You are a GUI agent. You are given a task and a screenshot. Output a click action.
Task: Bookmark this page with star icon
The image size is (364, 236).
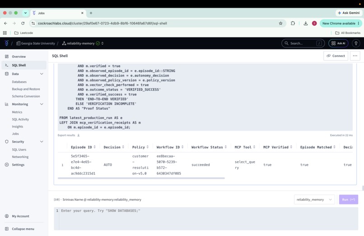coord(280,23)
